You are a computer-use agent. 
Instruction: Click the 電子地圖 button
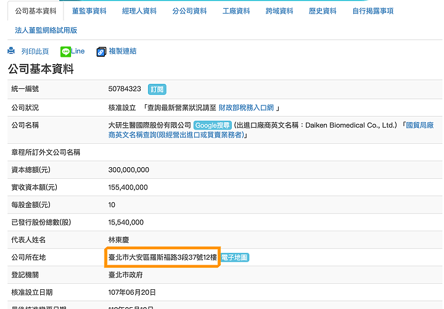point(234,257)
